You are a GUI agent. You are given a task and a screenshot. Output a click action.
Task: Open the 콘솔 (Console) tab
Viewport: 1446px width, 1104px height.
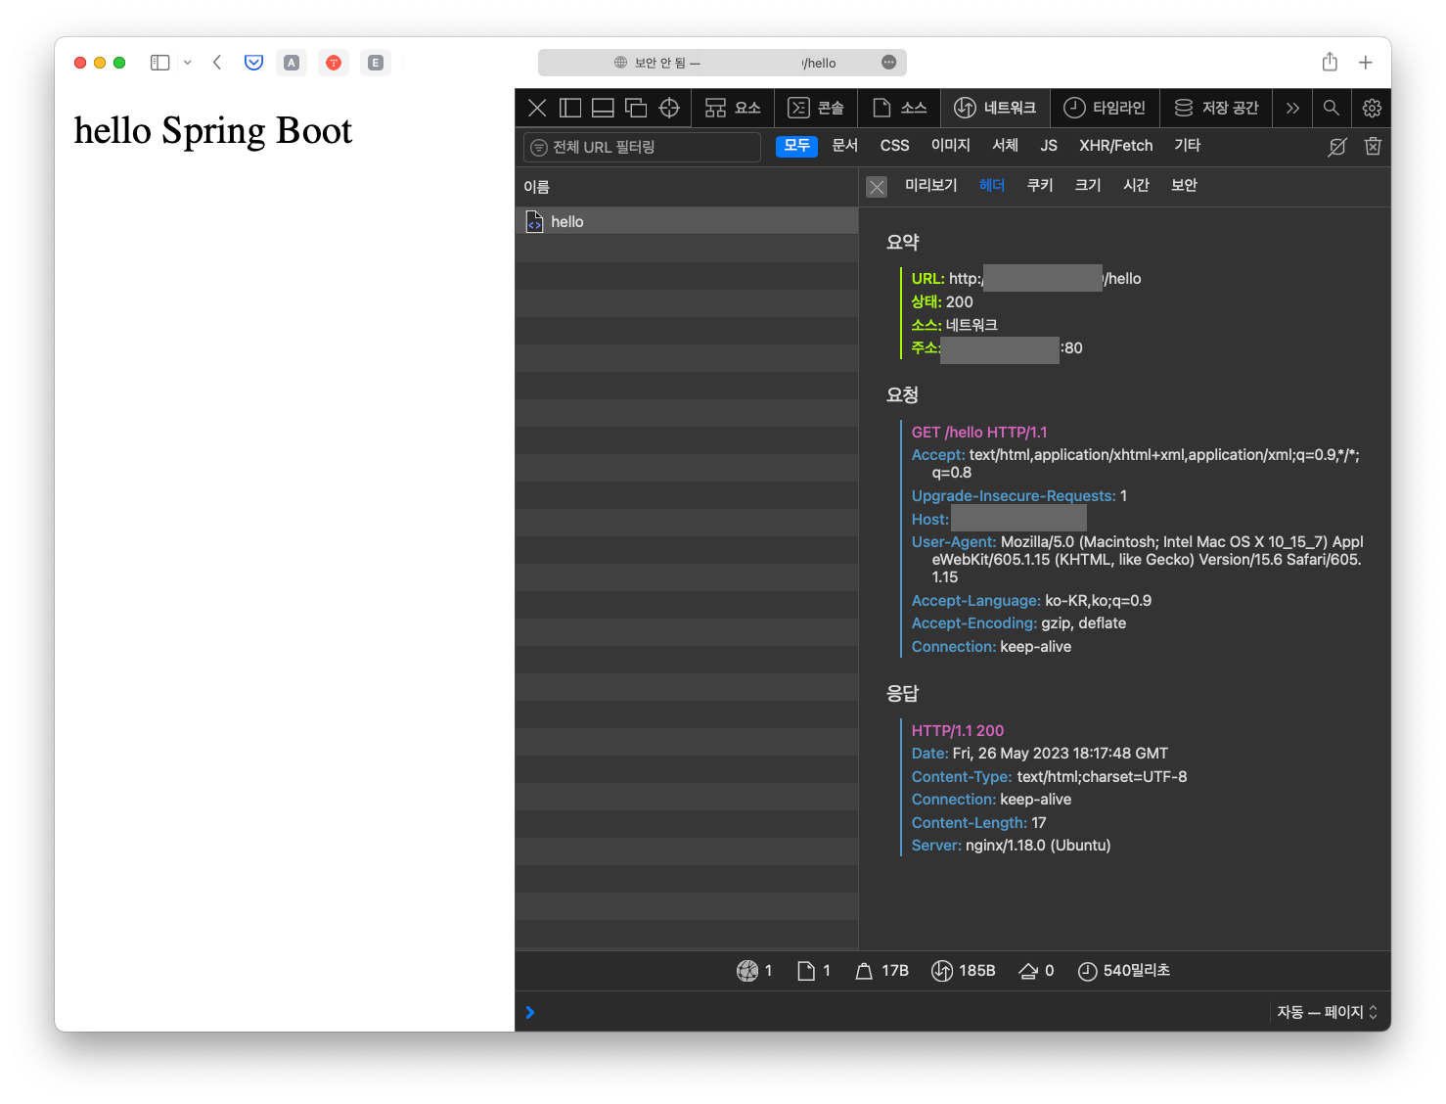pyautogui.click(x=816, y=108)
